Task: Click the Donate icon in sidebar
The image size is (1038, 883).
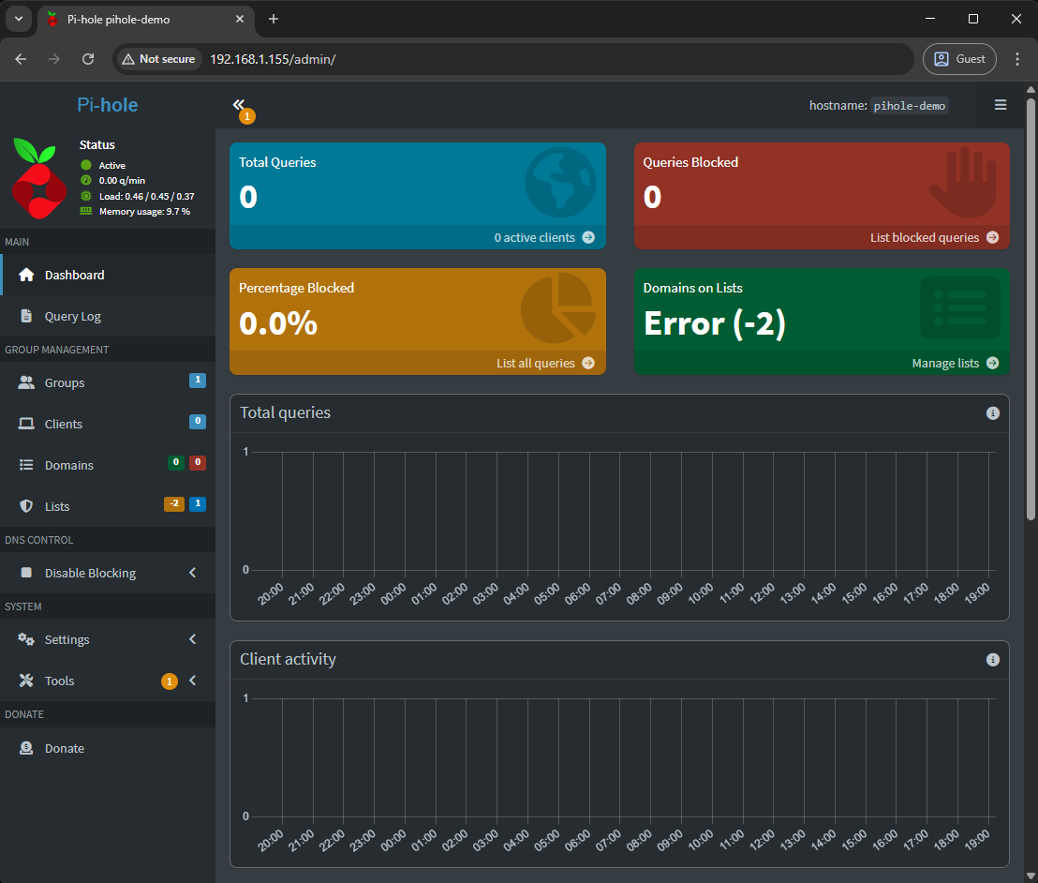Action: point(26,748)
